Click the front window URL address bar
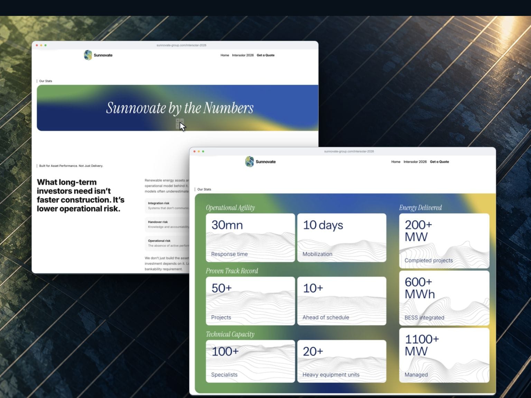 coord(349,151)
